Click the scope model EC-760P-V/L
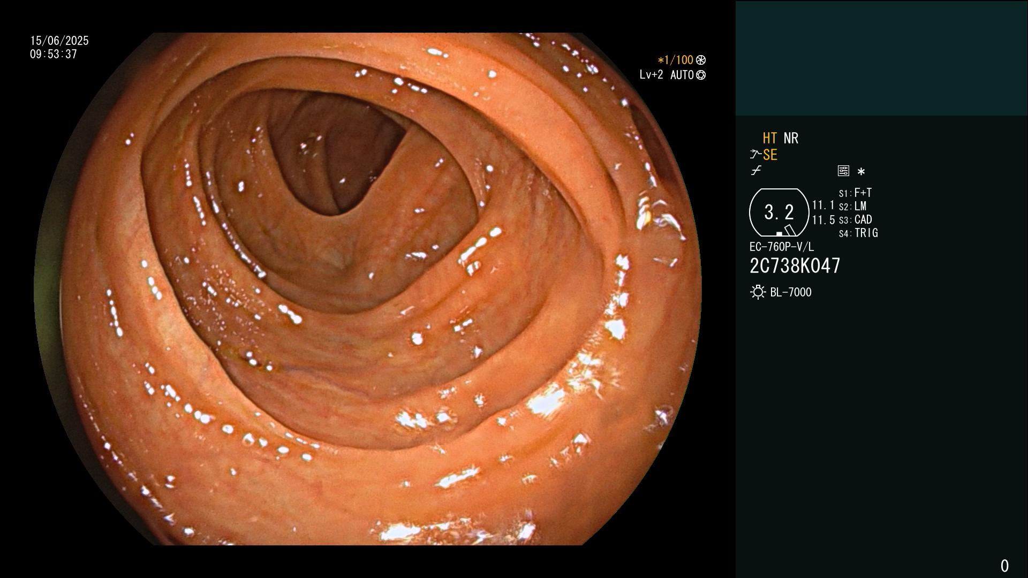 pos(782,247)
